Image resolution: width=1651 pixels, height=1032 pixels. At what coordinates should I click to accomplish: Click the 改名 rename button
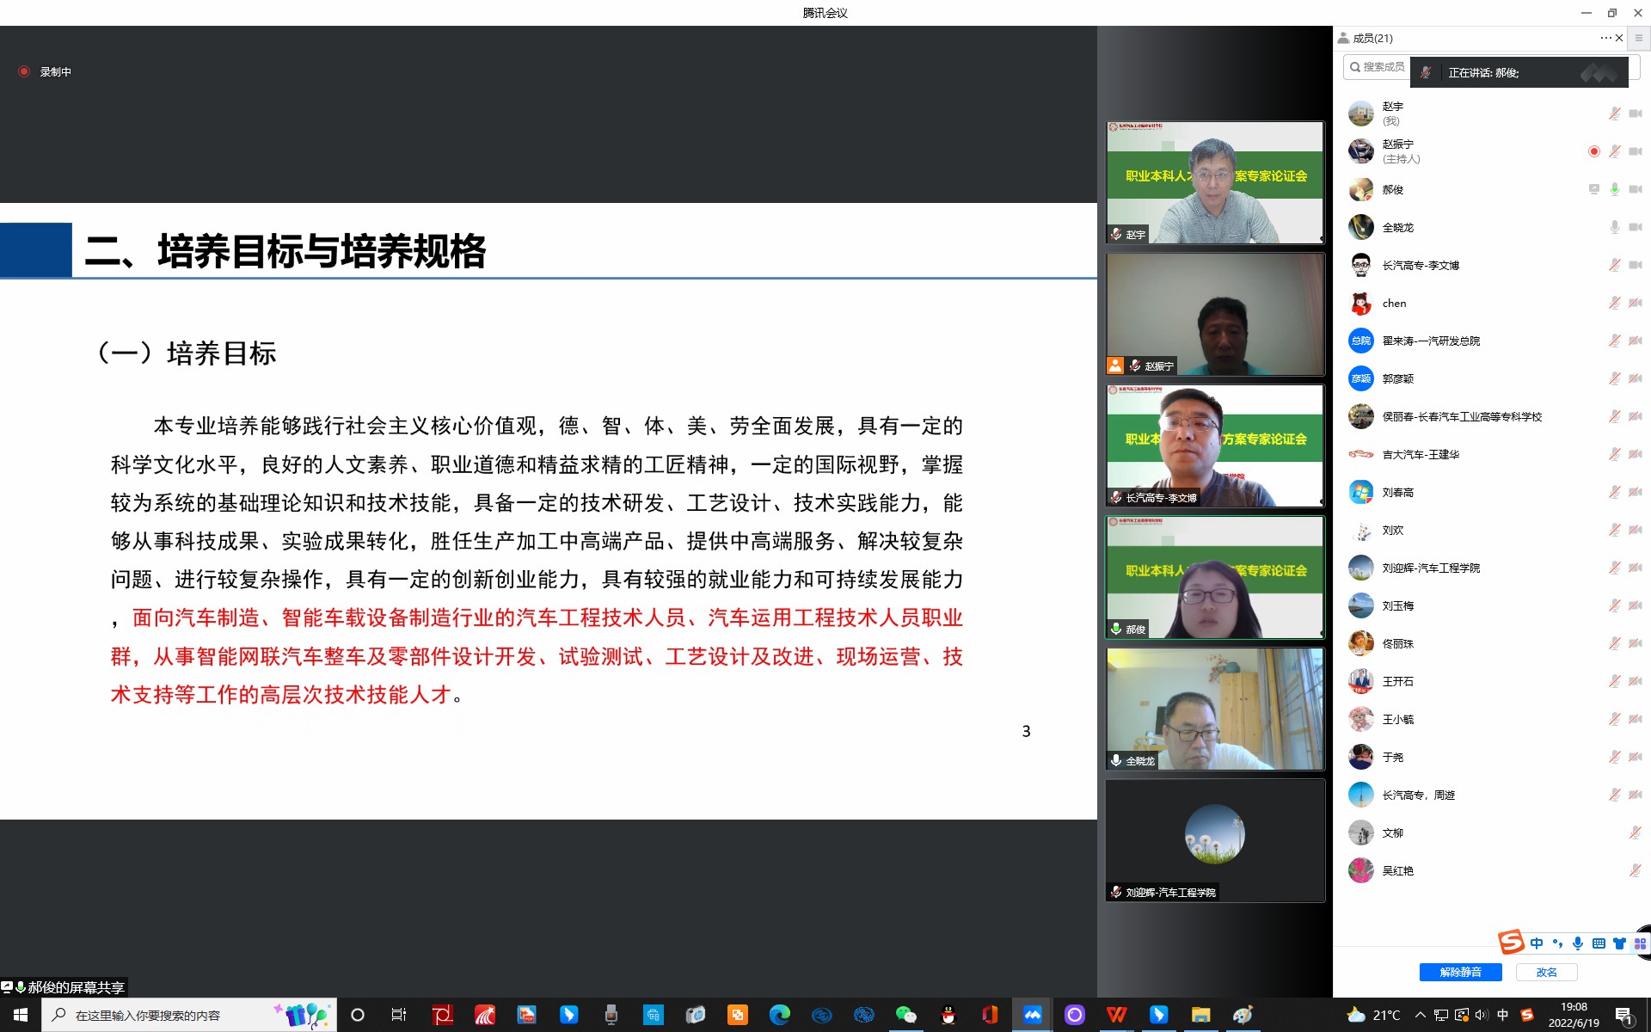(x=1546, y=972)
